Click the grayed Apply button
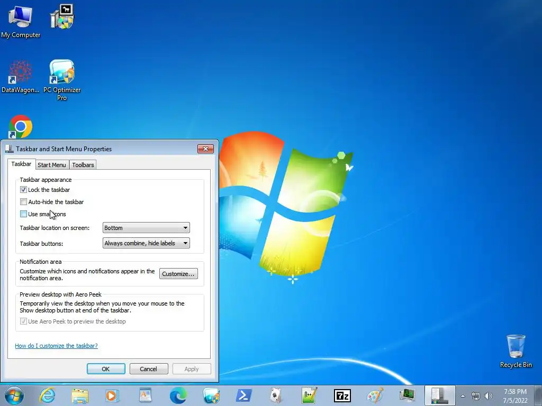 pyautogui.click(x=192, y=368)
